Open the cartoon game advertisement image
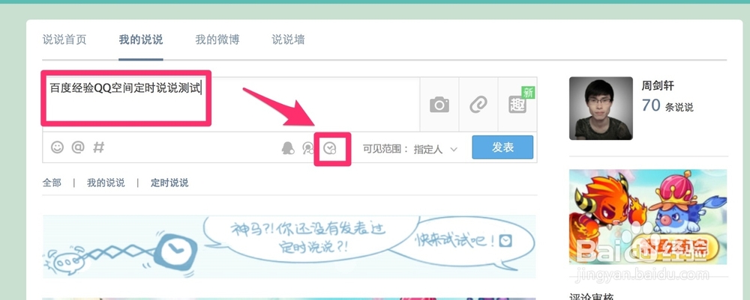The width and height of the screenshot is (750, 300). [648, 216]
